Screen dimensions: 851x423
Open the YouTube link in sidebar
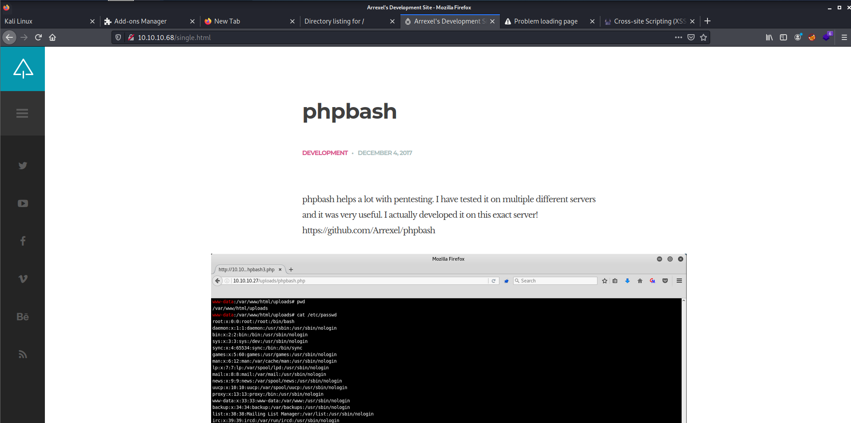(x=23, y=203)
